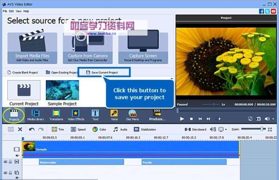Toggle lock on the effects track
The width and height of the screenshot is (279, 180).
point(10,162)
